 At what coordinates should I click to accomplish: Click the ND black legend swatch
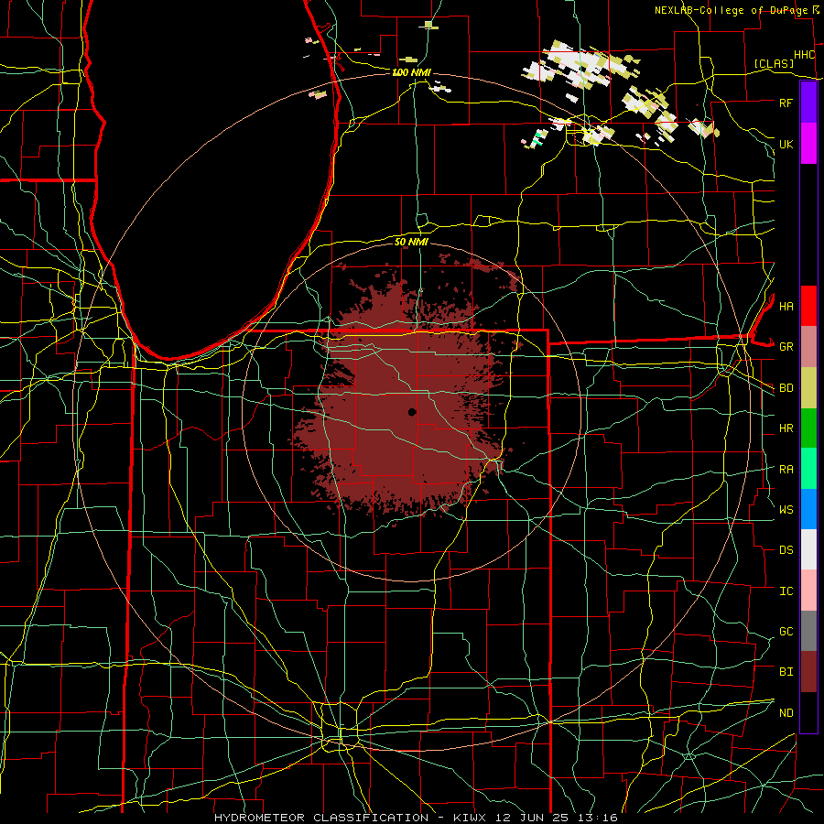coord(808,712)
